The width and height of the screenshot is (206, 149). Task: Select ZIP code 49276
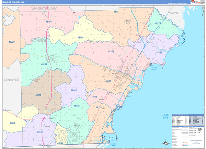point(12,123)
